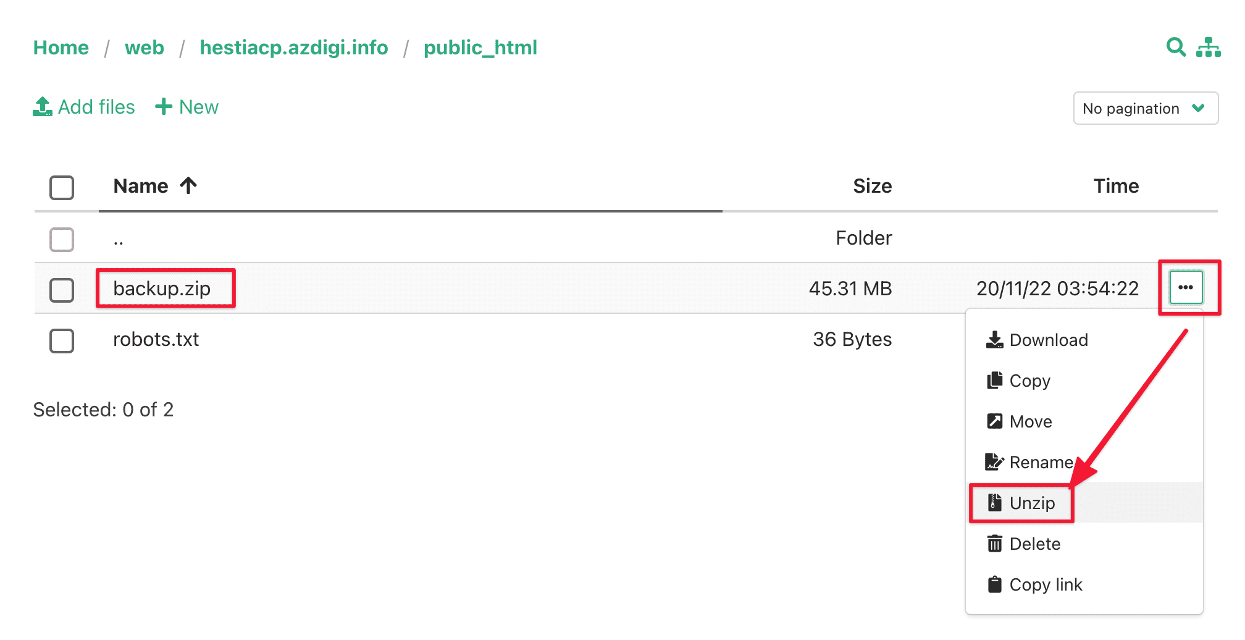Open the No pagination dropdown
The width and height of the screenshot is (1245, 640).
1146,108
